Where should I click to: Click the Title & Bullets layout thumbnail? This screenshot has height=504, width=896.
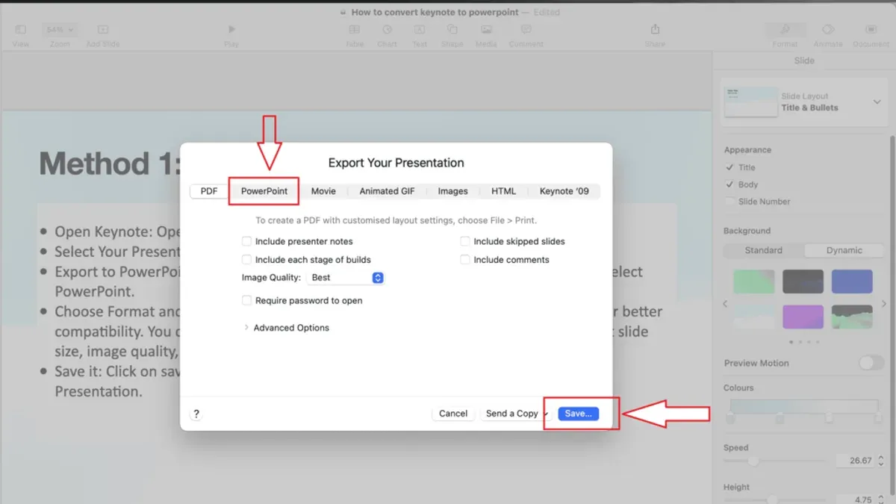[x=750, y=102]
